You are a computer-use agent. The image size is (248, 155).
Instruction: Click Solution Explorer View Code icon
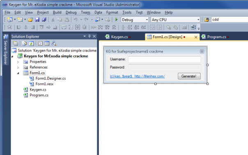(x=40, y=43)
